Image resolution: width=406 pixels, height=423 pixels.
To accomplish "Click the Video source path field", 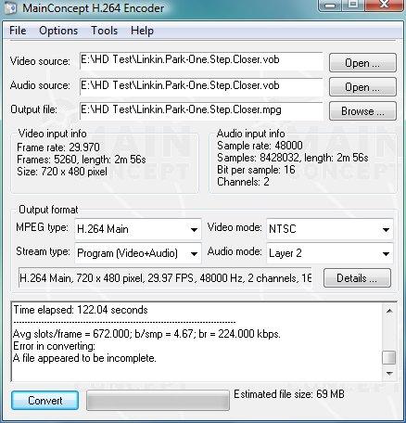I will 201,61.
